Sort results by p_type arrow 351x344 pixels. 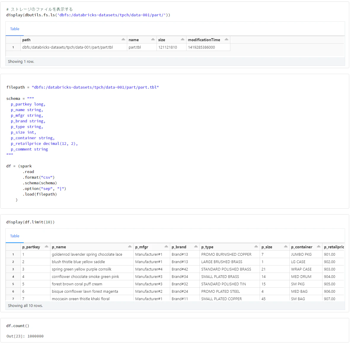click(256, 247)
